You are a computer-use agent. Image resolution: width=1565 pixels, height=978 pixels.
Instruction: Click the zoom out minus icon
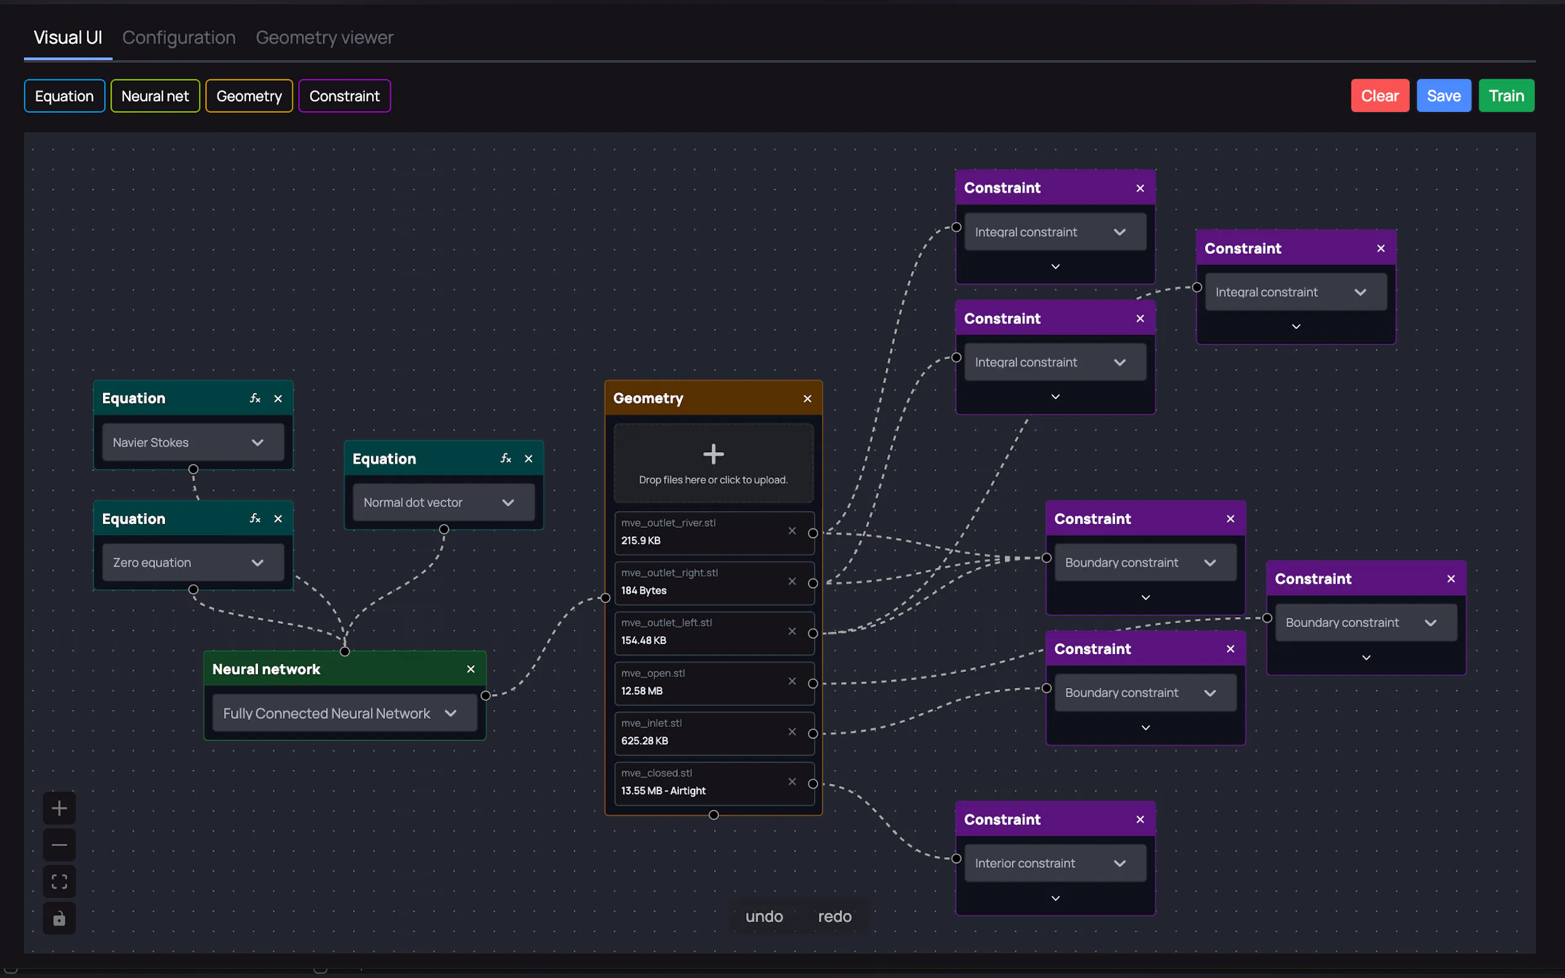[x=59, y=845]
